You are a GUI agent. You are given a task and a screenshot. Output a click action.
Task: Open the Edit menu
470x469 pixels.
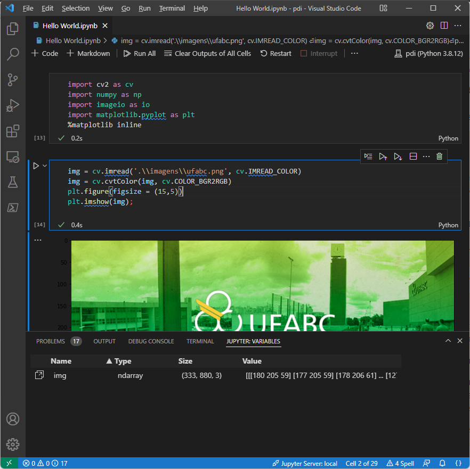(47, 9)
